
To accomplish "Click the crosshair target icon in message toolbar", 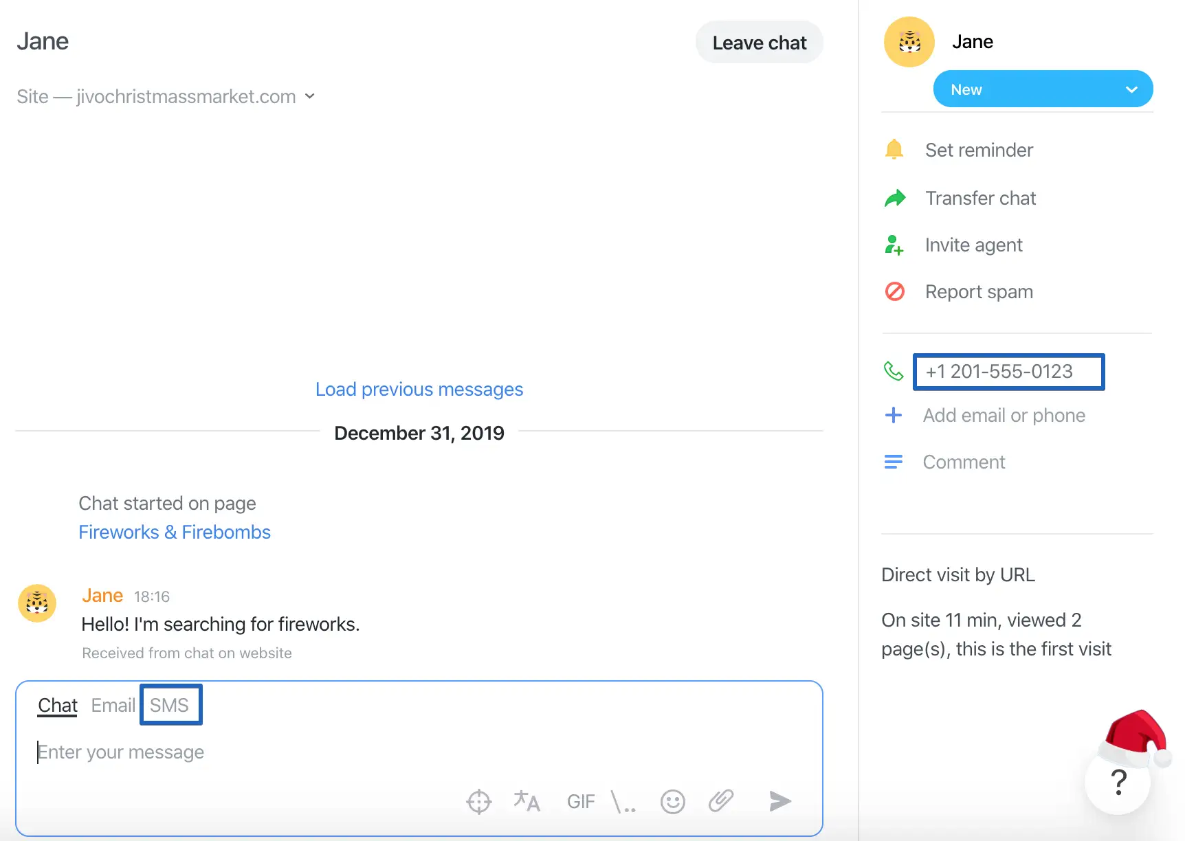I will click(479, 801).
